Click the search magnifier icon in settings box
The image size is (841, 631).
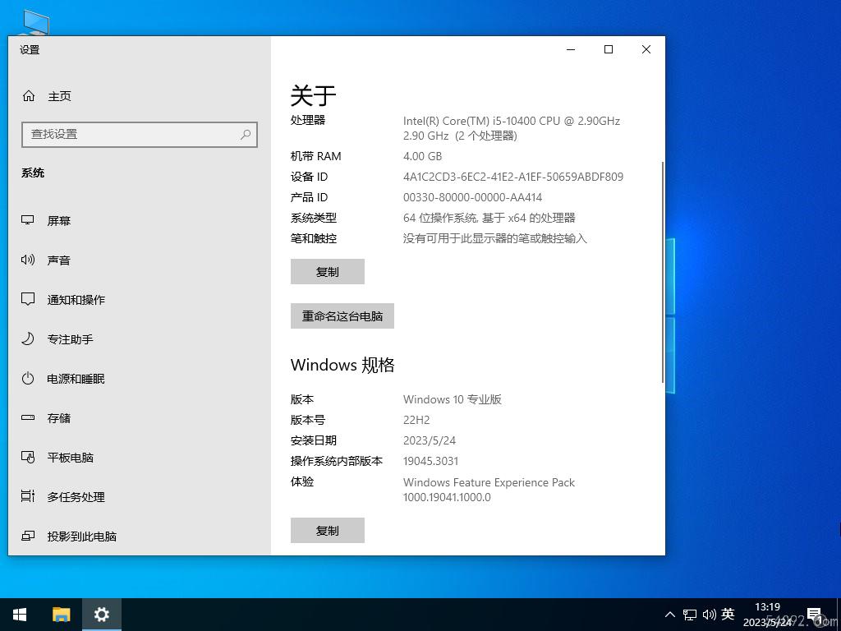click(246, 134)
